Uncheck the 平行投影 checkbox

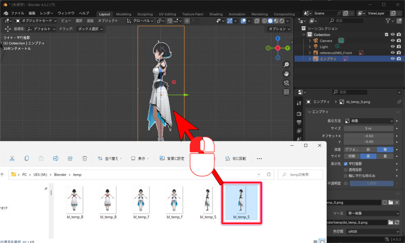(x=346, y=164)
